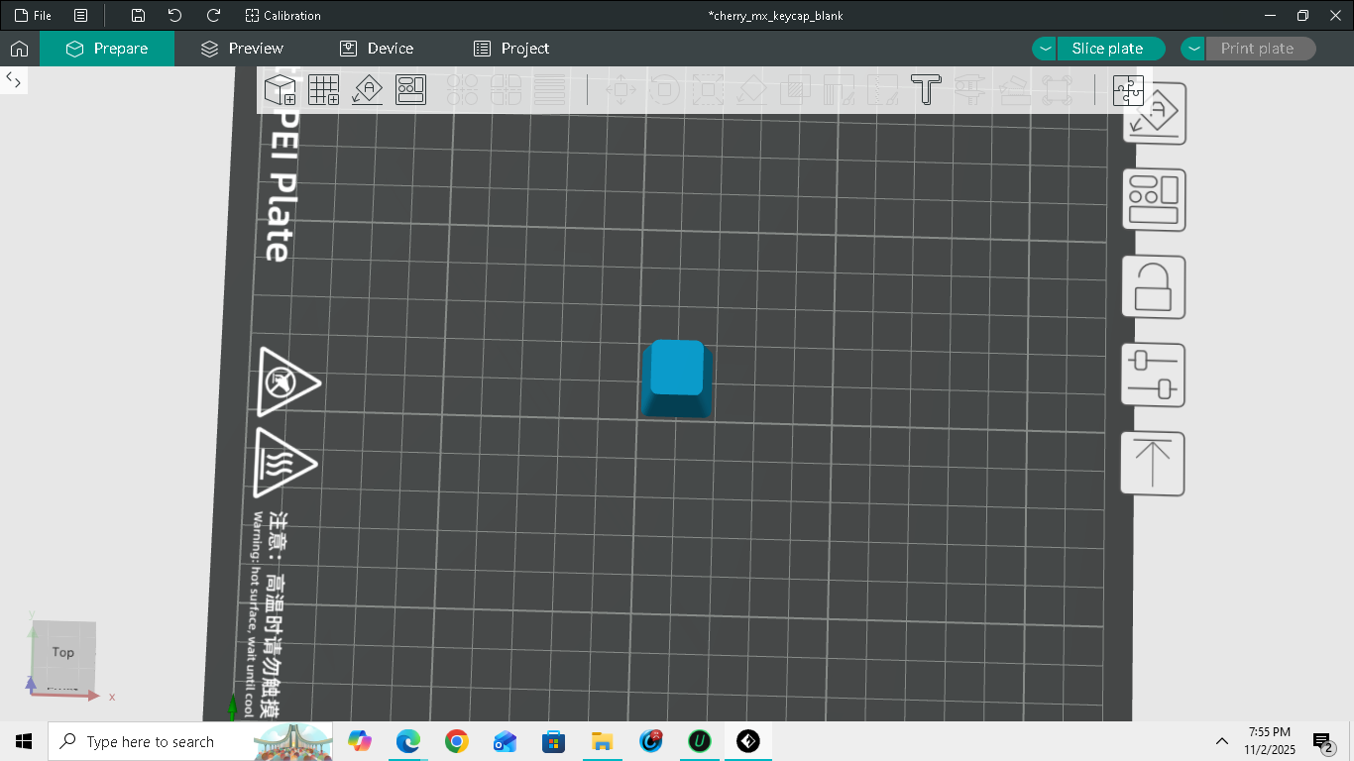The width and height of the screenshot is (1354, 761).
Task: Select the Move tool icon
Action: 621,90
